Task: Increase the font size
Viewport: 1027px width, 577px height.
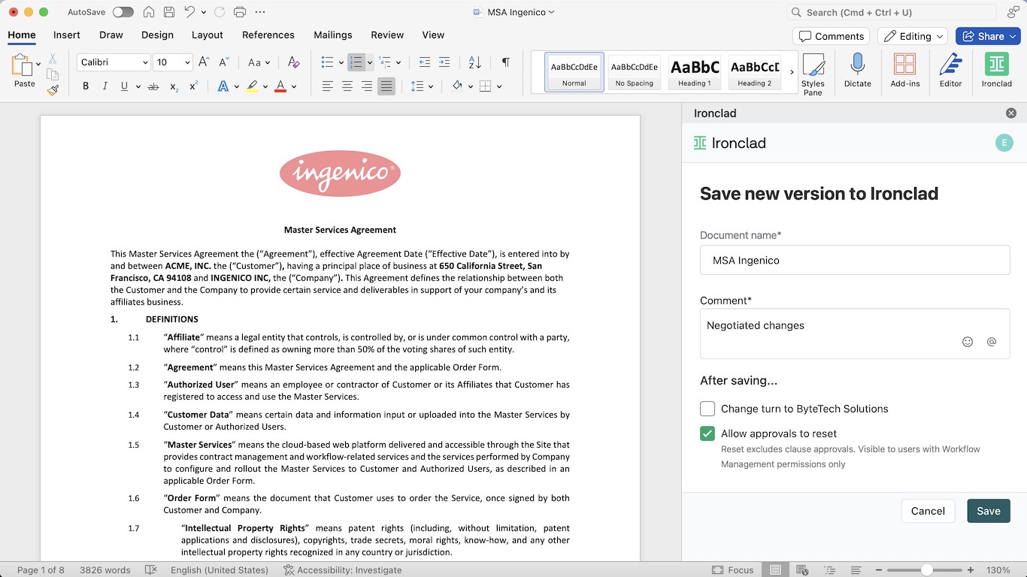Action: 204,62
